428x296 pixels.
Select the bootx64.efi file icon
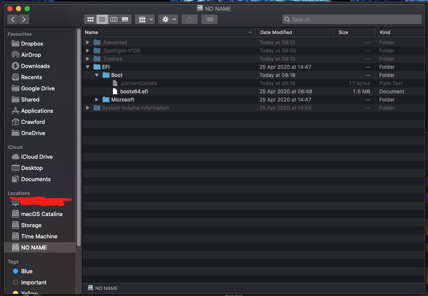115,91
